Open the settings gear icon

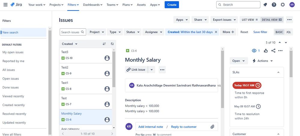(283, 5)
